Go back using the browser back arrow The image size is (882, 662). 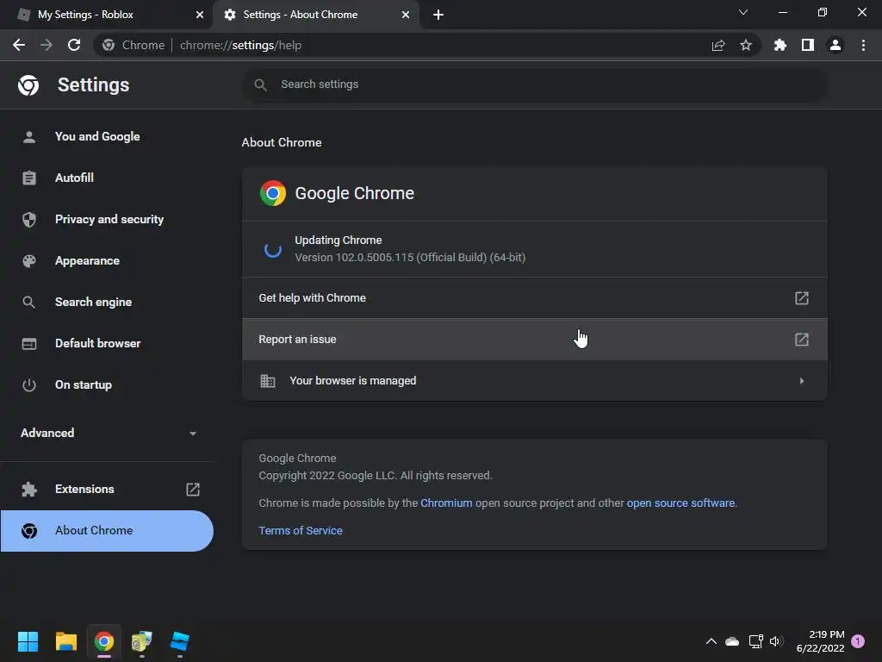tap(19, 45)
